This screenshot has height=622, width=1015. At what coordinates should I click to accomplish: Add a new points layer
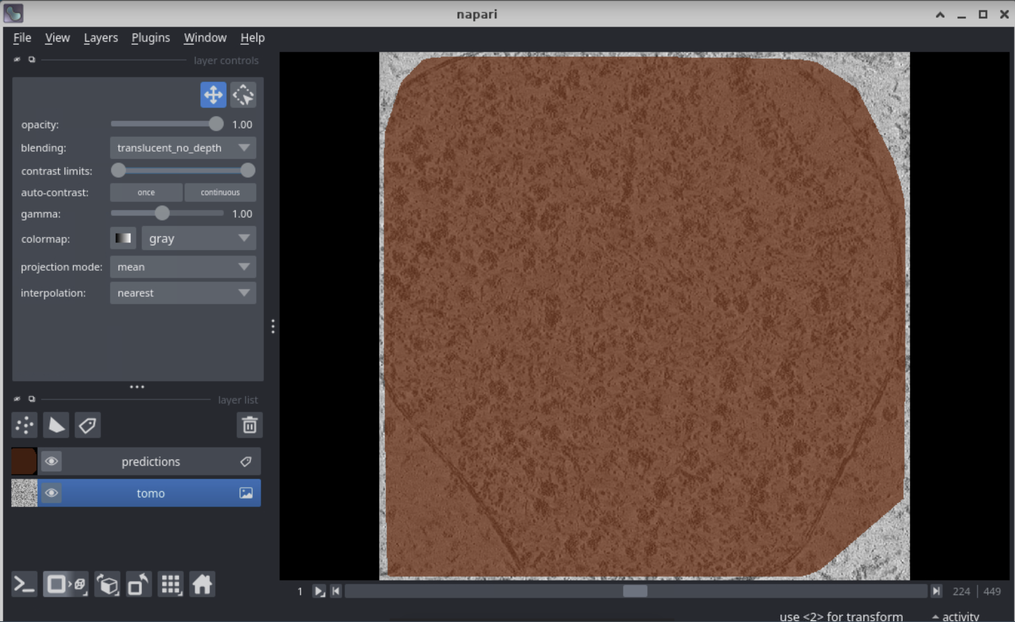24,425
